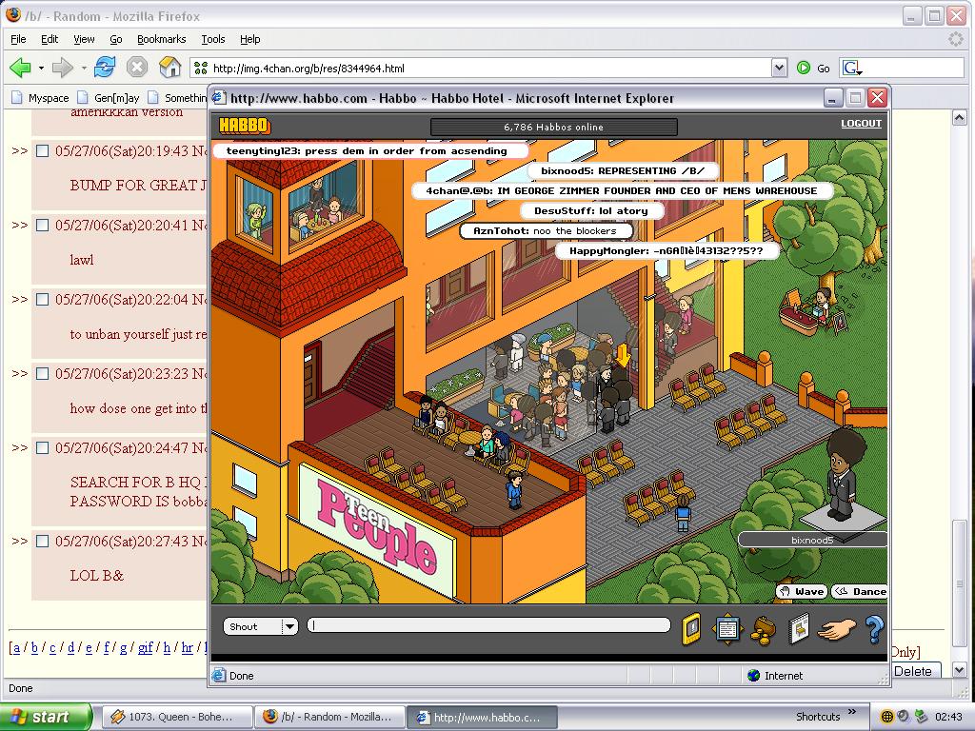The width and height of the screenshot is (975, 731).
Task: Click the Habbo logo
Action: click(244, 126)
